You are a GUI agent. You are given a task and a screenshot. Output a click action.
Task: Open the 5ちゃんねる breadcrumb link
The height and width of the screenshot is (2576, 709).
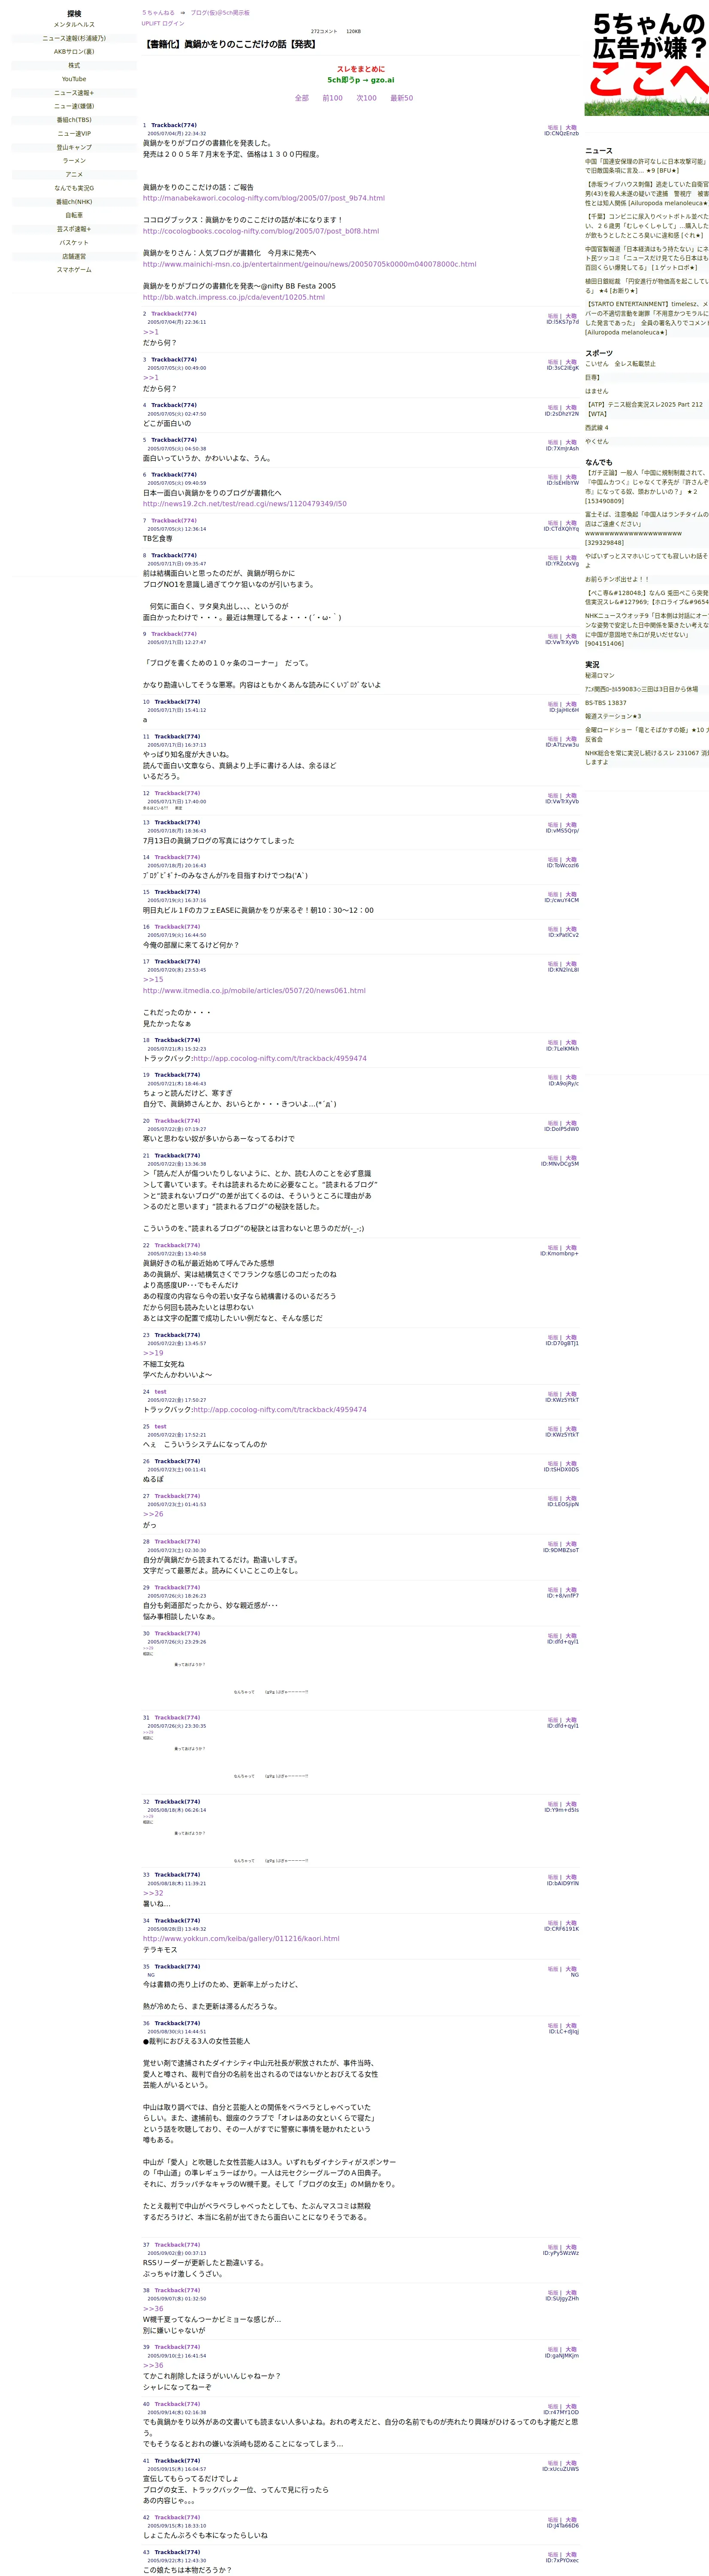click(x=158, y=13)
